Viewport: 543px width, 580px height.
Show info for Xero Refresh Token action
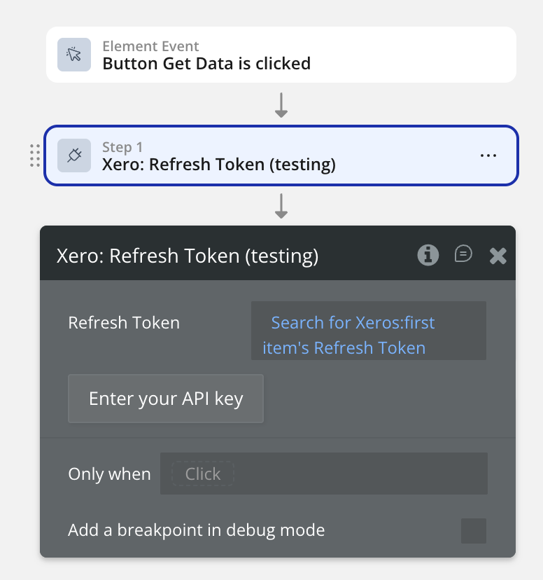(x=428, y=255)
